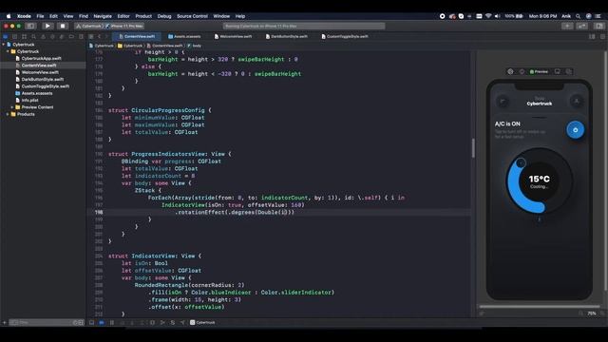608x342 pixels.
Task: Expand the Products folder
Action: 8,114
